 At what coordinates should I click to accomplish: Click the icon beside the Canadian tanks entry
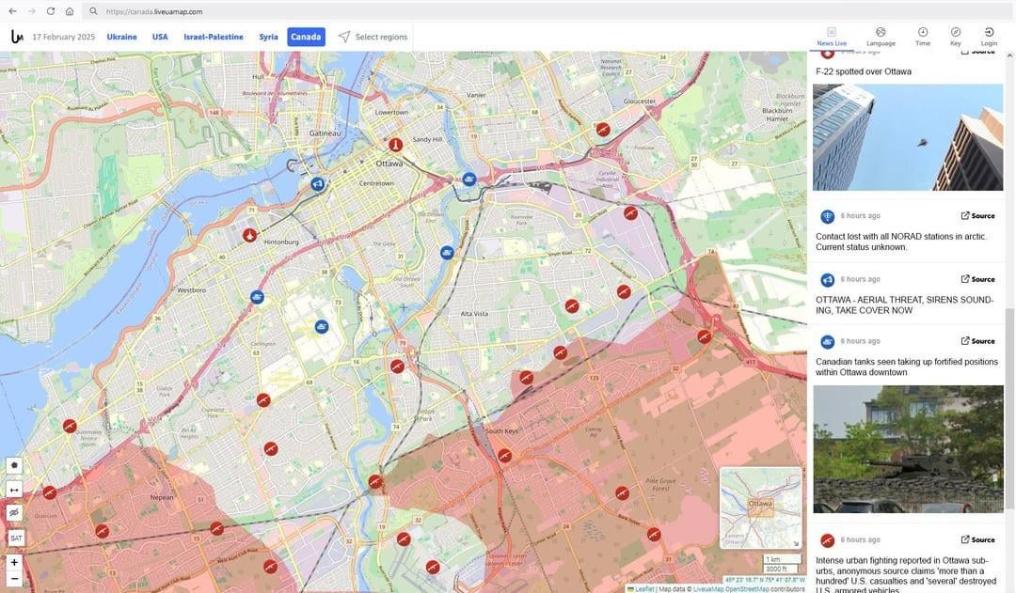827,342
